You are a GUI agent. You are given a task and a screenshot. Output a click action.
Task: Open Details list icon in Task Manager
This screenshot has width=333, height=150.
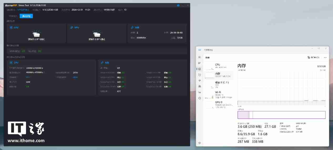pos(199,92)
